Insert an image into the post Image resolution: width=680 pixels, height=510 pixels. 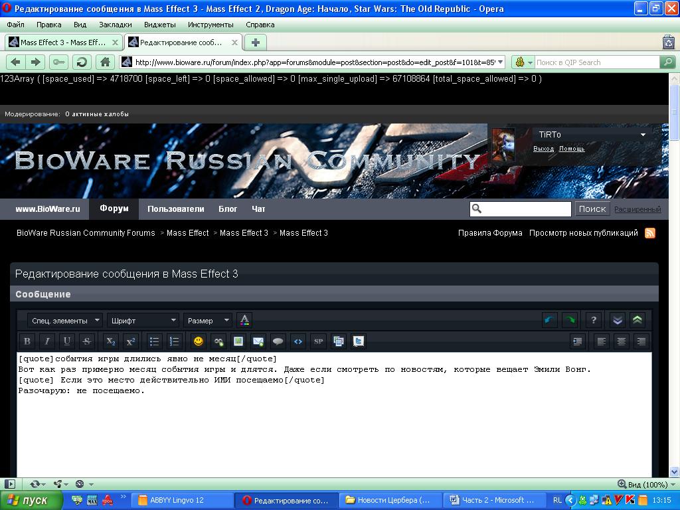tap(238, 341)
